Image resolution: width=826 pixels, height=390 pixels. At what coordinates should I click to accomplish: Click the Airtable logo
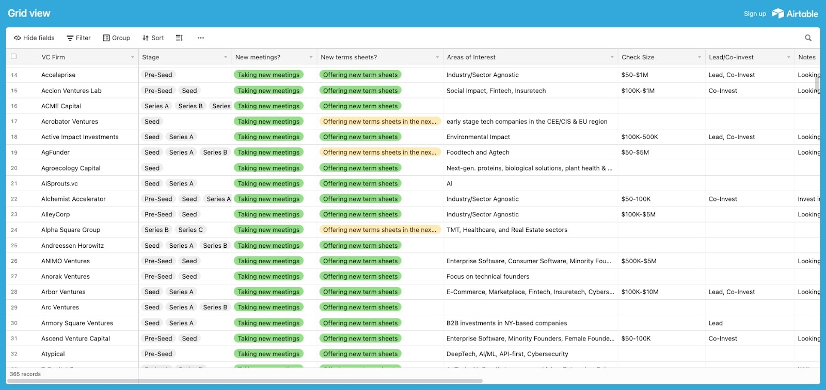pyautogui.click(x=795, y=13)
